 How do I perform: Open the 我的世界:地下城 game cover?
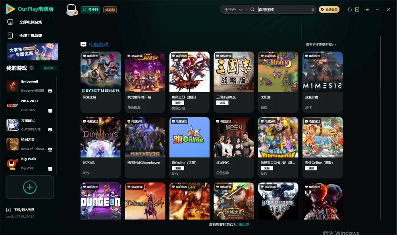pyautogui.click(x=145, y=72)
